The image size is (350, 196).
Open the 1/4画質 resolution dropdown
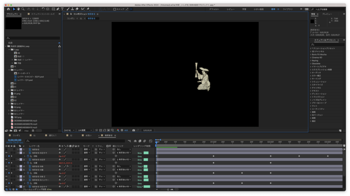[85, 130]
